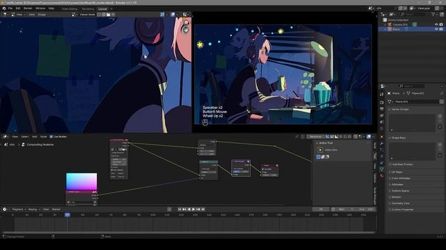Viewport: 446px width, 250px height.
Task: Jump to the timeline start frame
Action: tap(180, 209)
